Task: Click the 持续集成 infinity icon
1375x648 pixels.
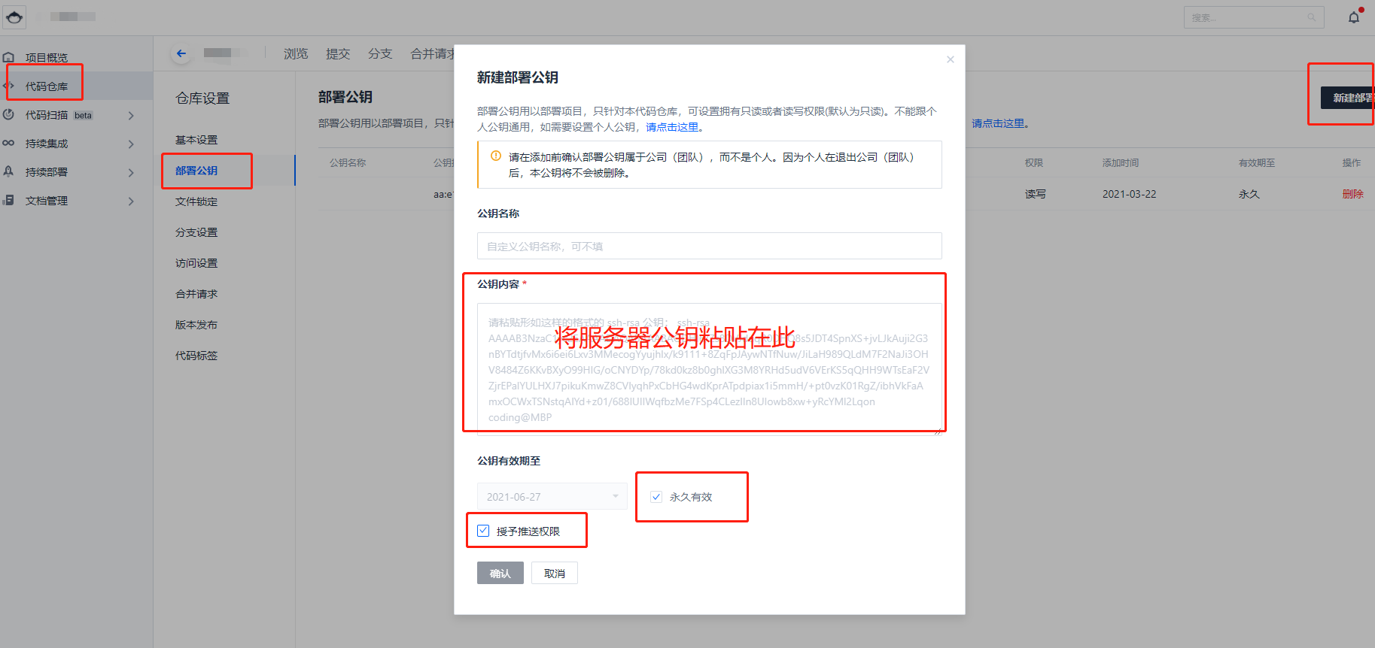Action: pos(9,144)
